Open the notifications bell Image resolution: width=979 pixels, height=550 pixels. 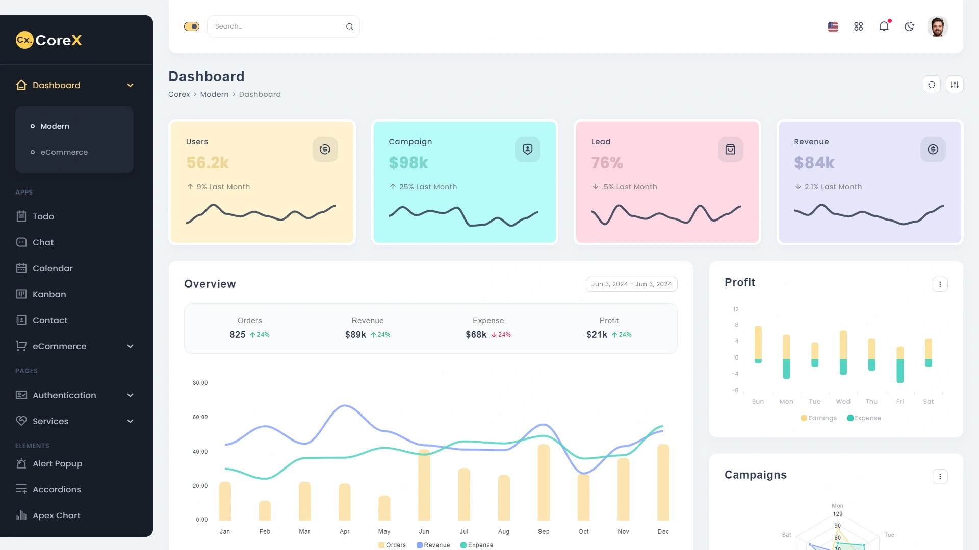tap(884, 26)
